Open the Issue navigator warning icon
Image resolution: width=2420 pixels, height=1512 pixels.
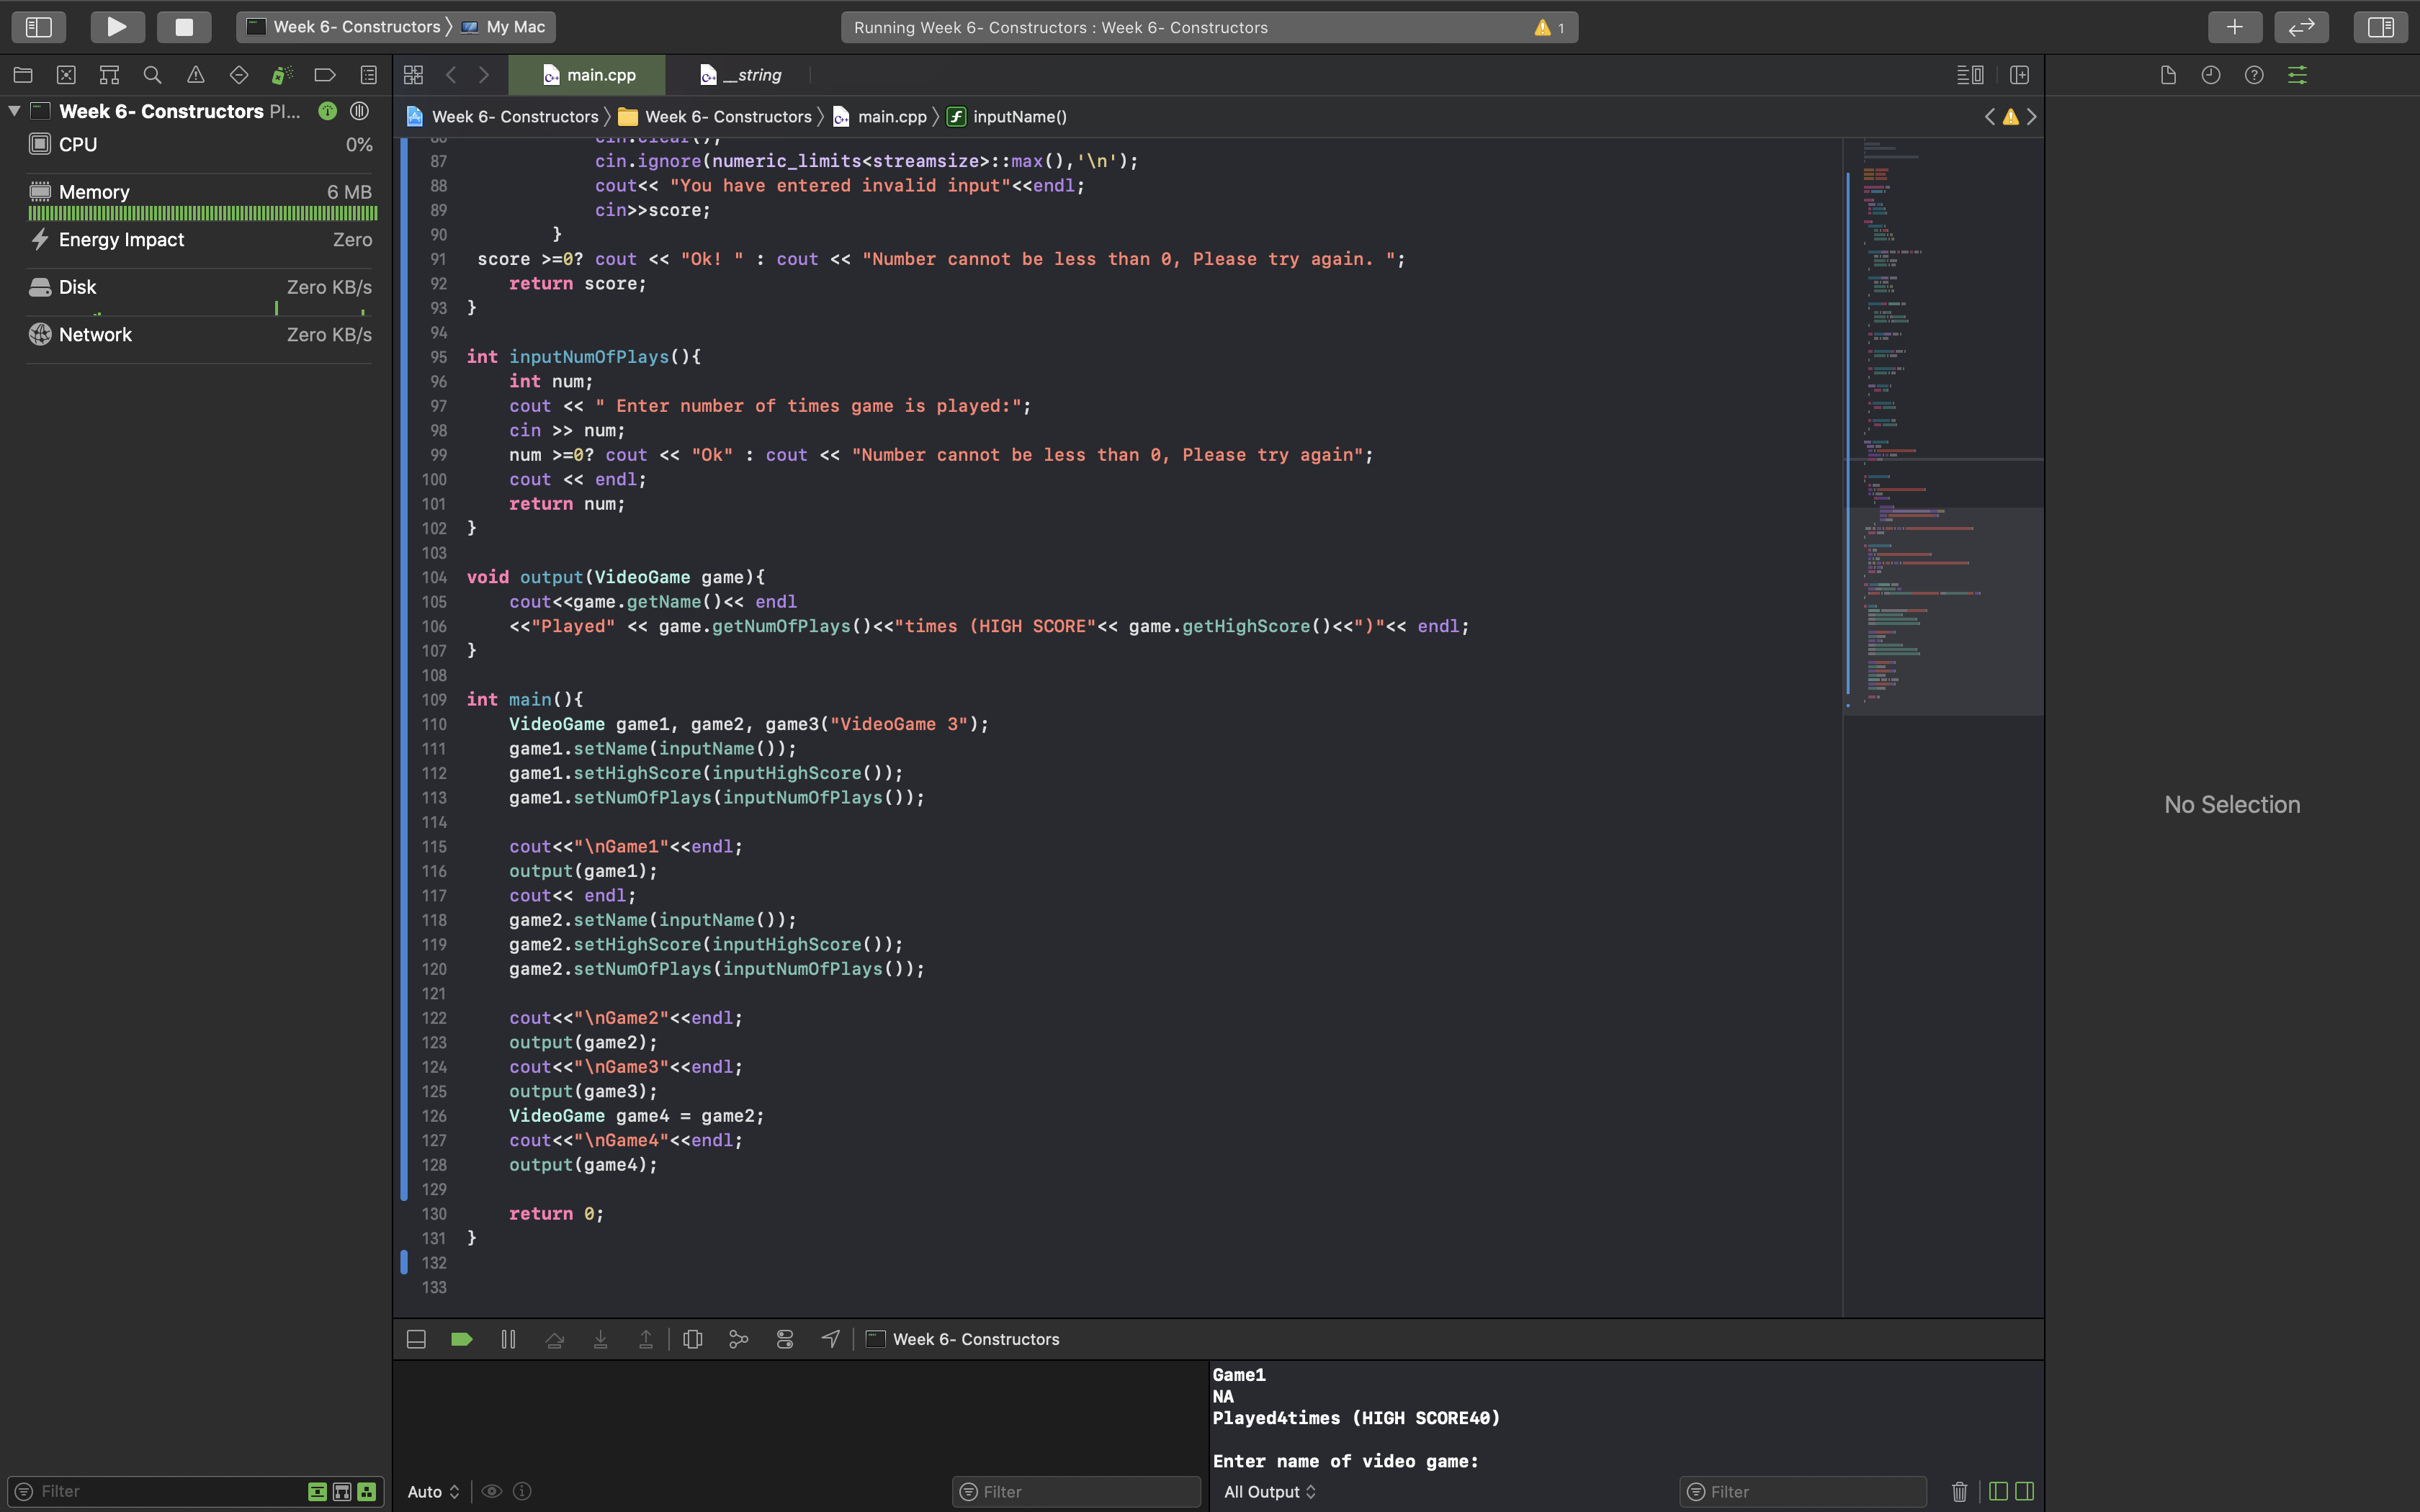pyautogui.click(x=195, y=74)
